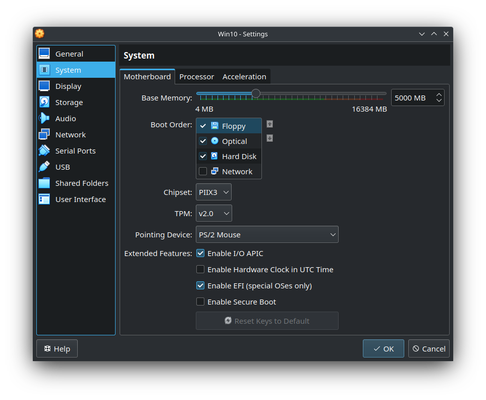The height and width of the screenshot is (400, 486).
Task: Open the Storage disk icon
Action: [44, 102]
